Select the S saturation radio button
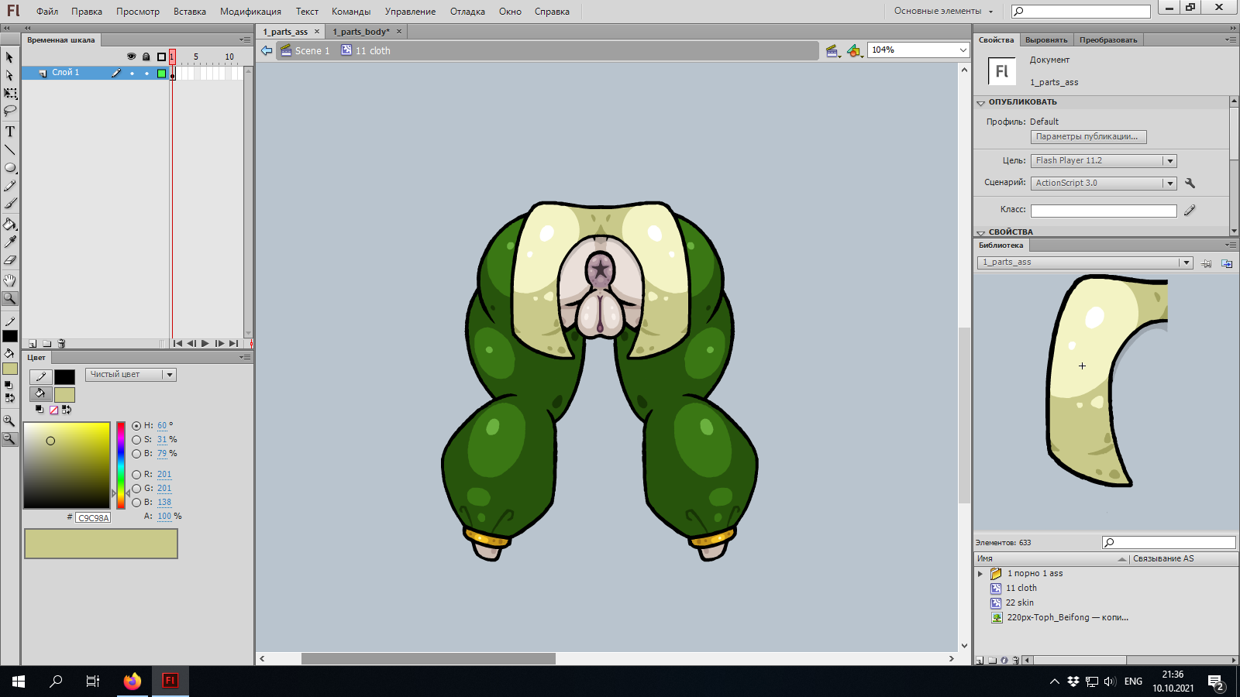 pyautogui.click(x=136, y=440)
